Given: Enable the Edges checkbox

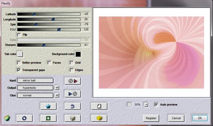Looking at the screenshot, I should [72, 70].
